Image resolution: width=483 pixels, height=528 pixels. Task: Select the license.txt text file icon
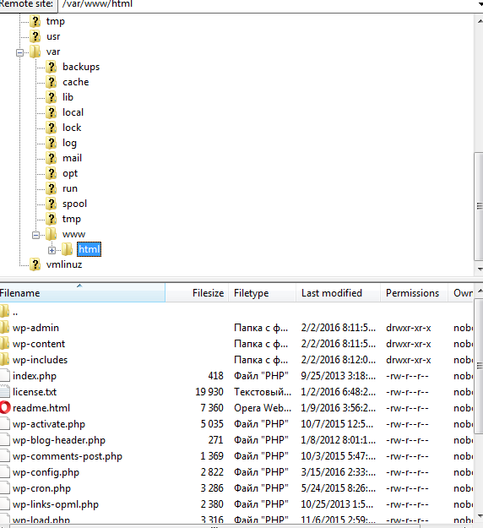pyautogui.click(x=5, y=392)
